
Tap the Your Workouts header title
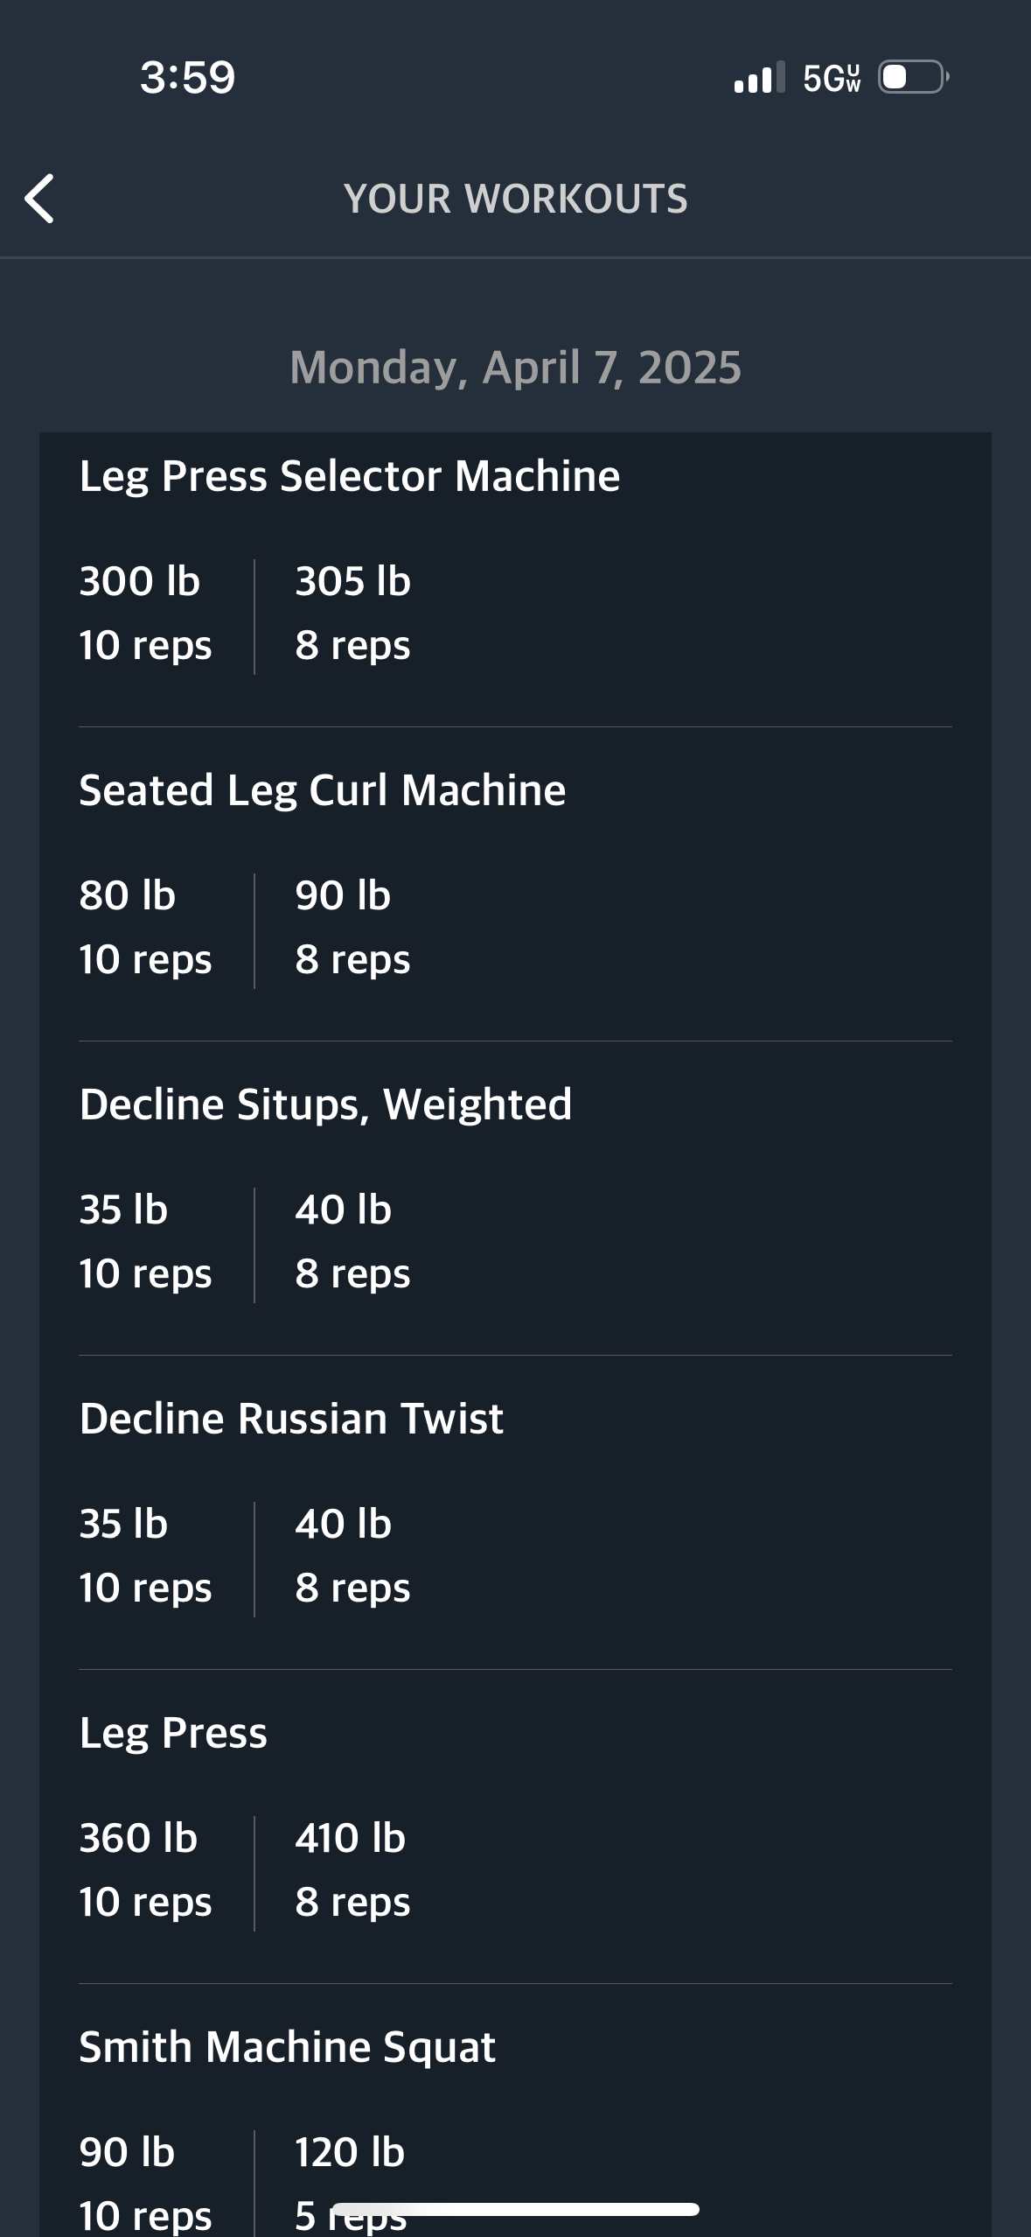tap(516, 199)
